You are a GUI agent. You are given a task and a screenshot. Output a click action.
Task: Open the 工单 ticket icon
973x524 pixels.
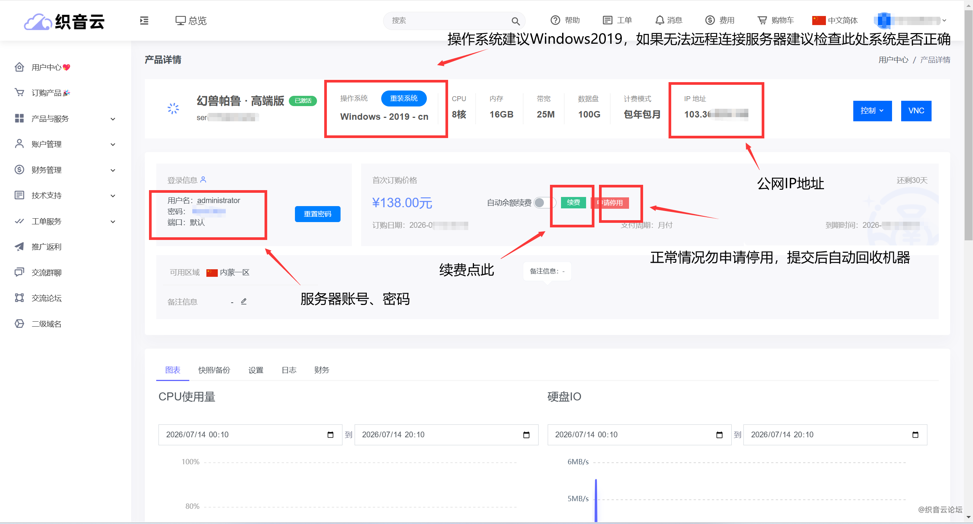[x=607, y=20]
